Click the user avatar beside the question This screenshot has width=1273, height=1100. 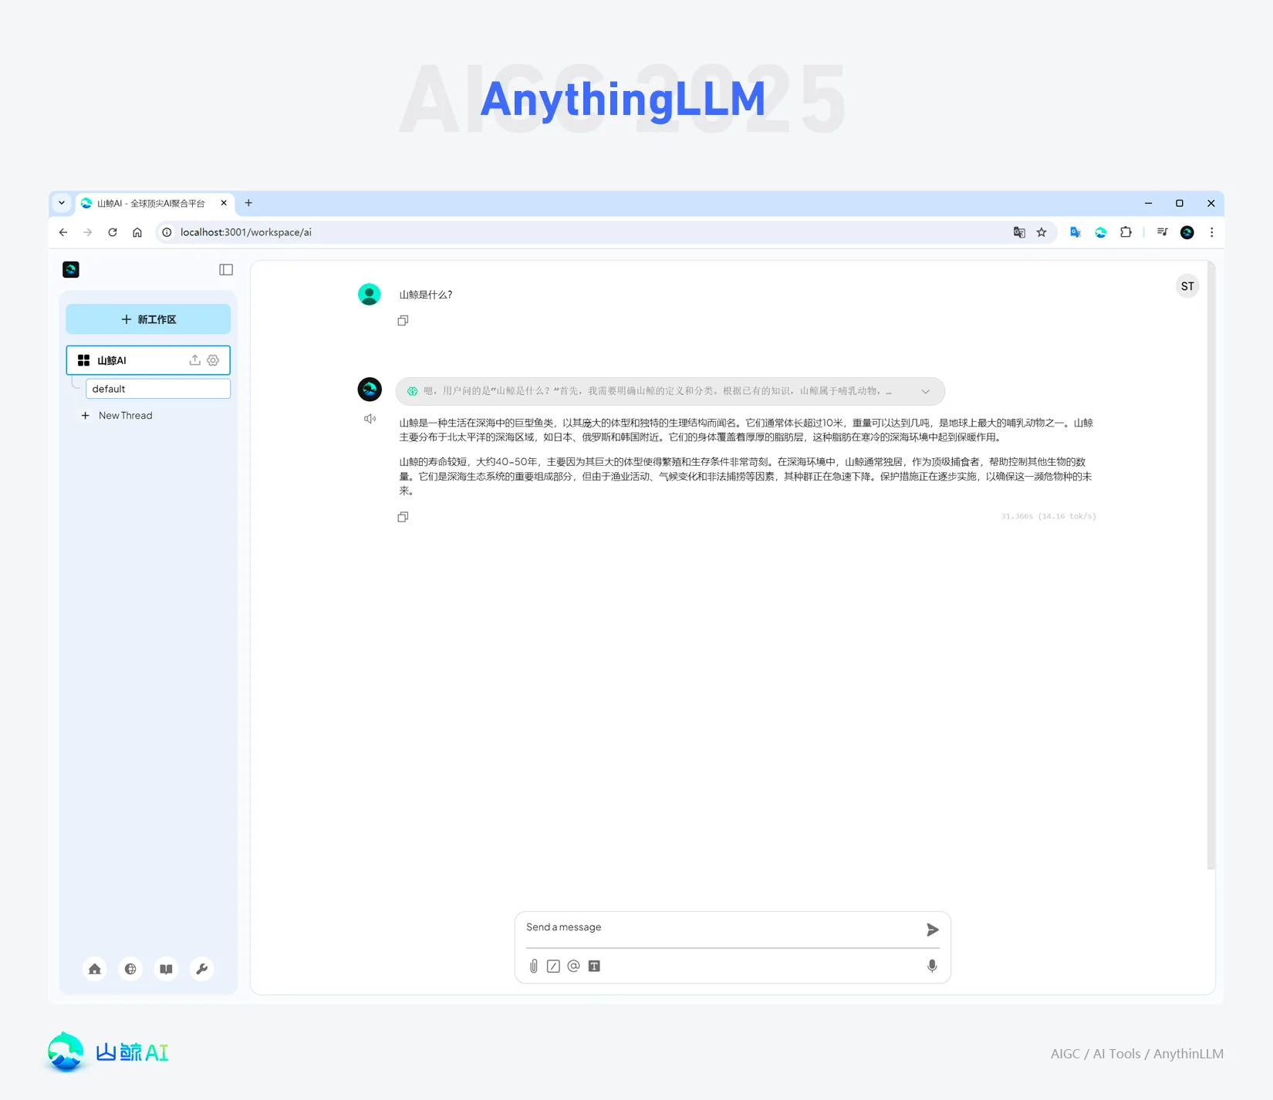click(x=370, y=294)
